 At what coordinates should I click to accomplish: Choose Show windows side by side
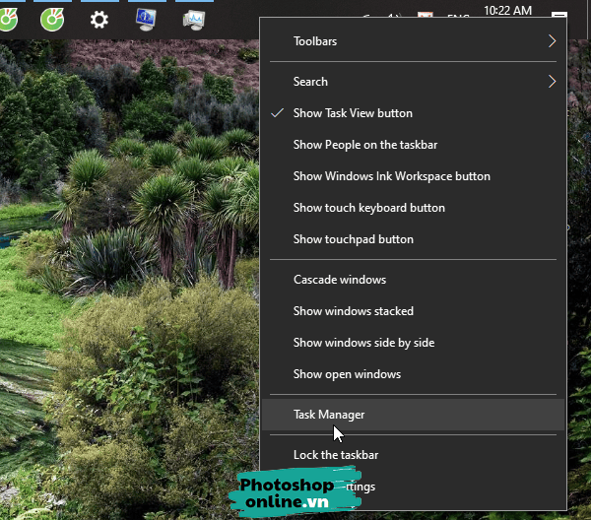click(363, 343)
